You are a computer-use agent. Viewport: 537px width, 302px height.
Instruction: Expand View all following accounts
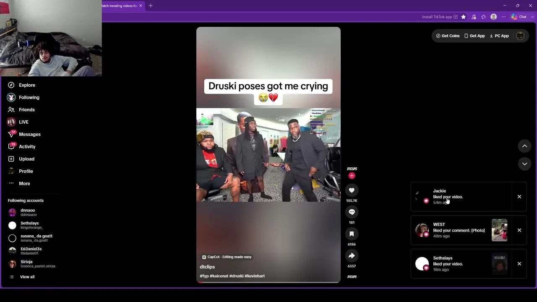coord(27,277)
